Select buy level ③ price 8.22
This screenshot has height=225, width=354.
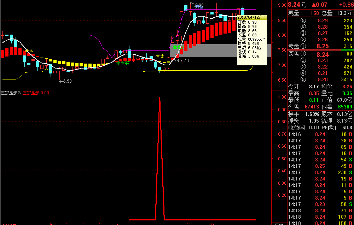pos(323,67)
